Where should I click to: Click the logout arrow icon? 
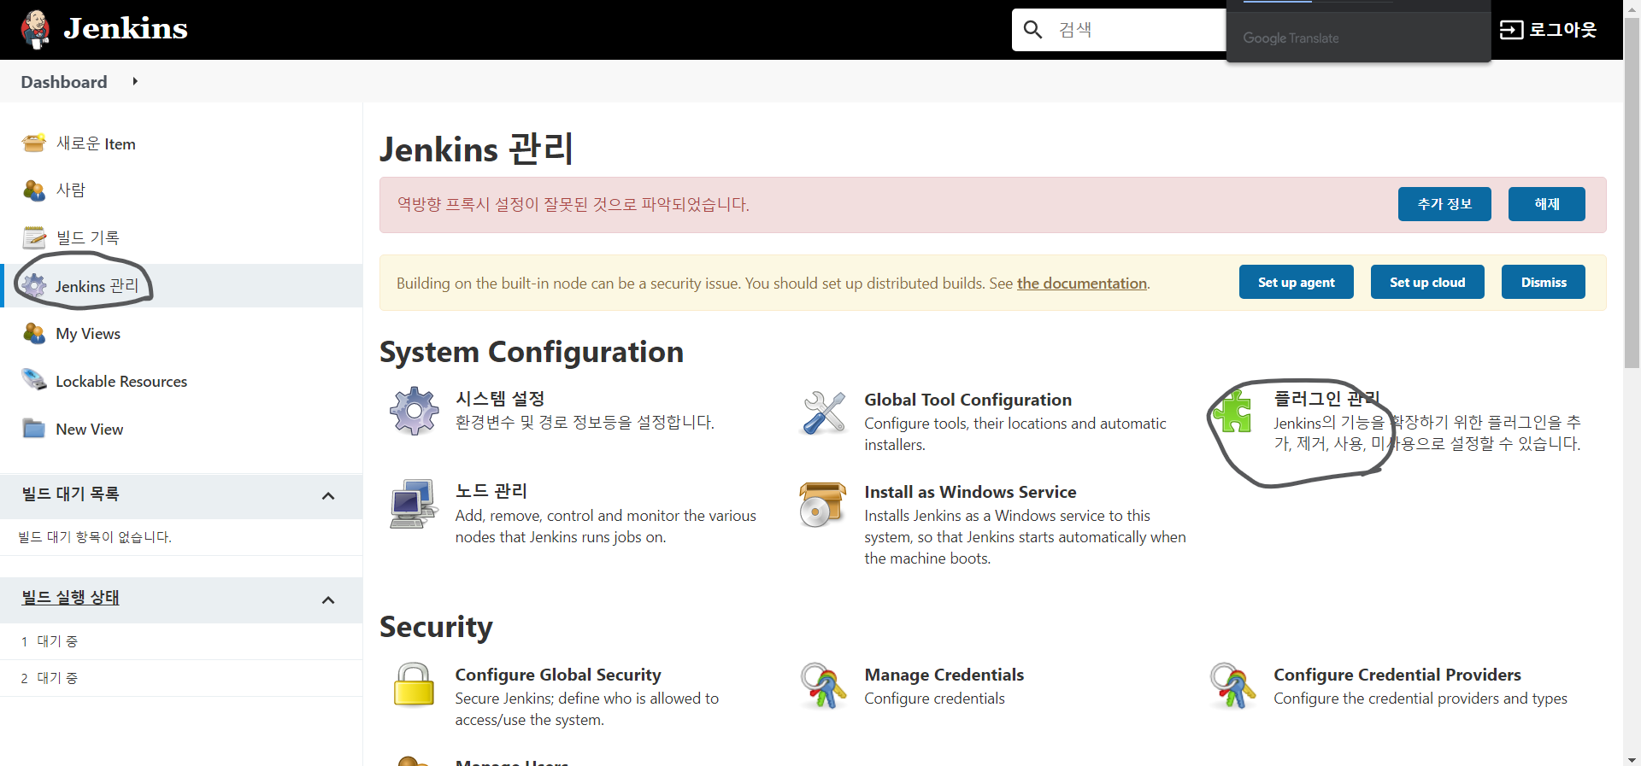tap(1511, 30)
